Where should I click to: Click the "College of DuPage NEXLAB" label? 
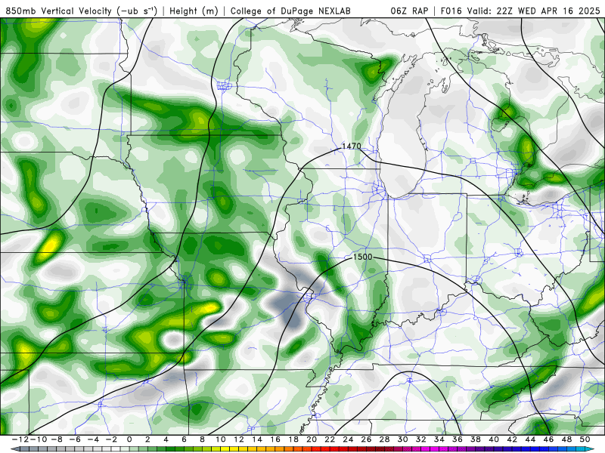290,11
